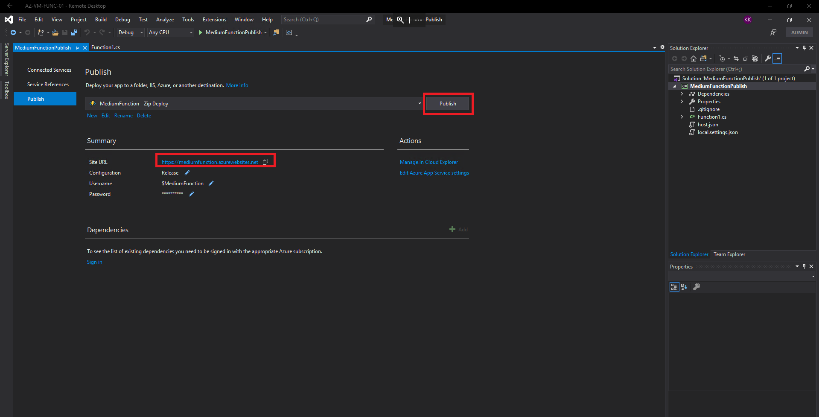
Task: Click inside the Search Solution Explorer field
Action: [x=734, y=69]
